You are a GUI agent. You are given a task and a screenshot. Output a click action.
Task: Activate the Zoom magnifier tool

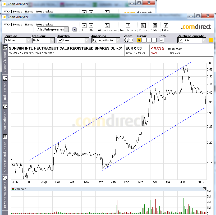[126, 40]
